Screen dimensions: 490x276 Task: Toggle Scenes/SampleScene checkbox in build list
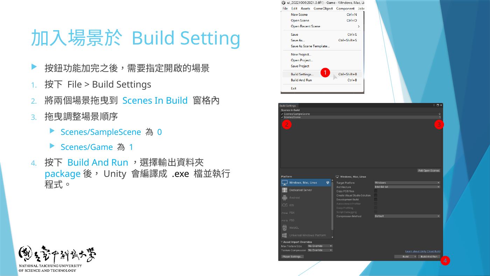click(282, 114)
